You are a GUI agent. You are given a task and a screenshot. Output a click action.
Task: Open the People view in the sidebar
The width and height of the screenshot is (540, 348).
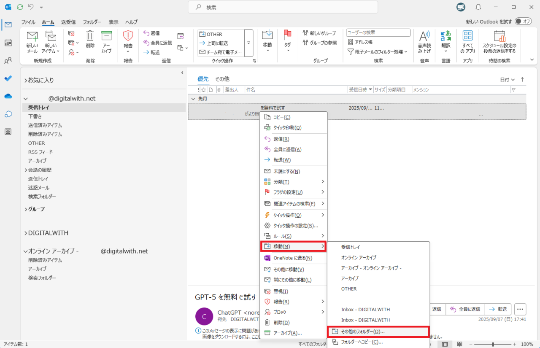8,60
